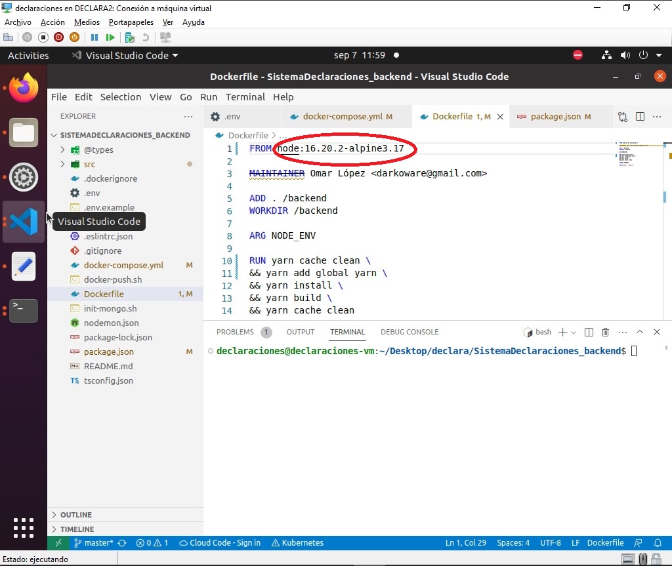Click the Show Applications grid icon

pos(24,529)
